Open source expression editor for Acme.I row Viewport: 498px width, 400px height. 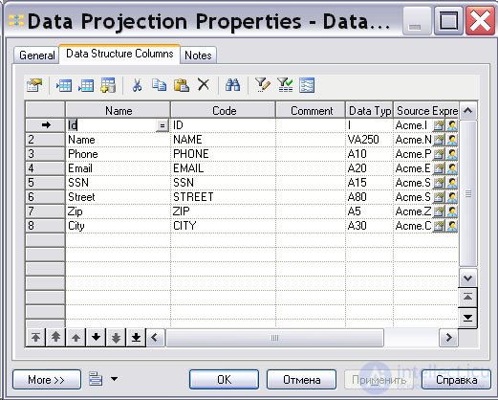(x=439, y=125)
